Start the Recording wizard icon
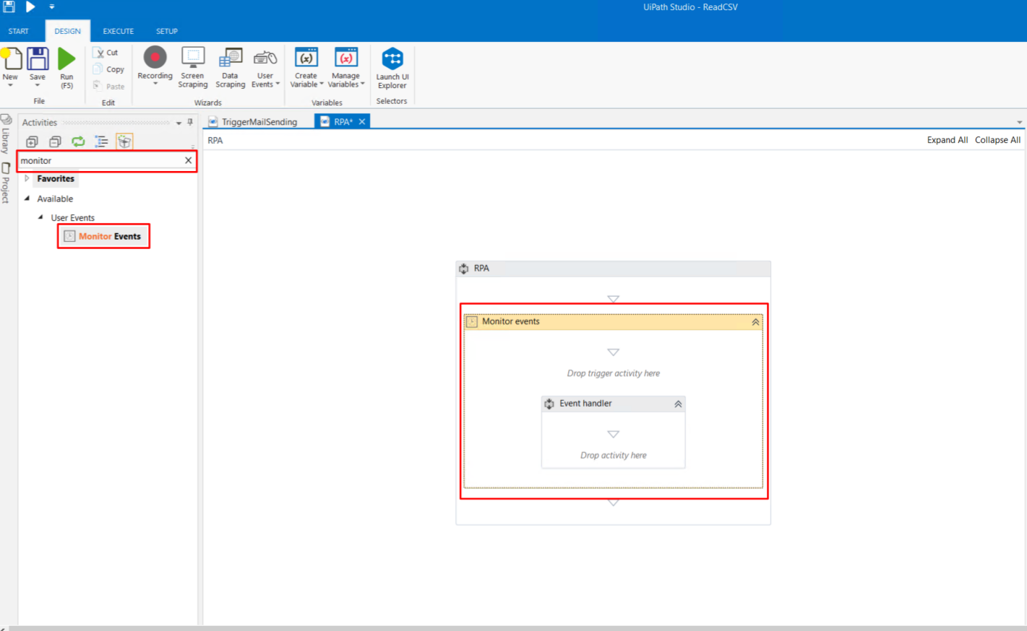Viewport: 1027px width, 631px height. point(155,58)
